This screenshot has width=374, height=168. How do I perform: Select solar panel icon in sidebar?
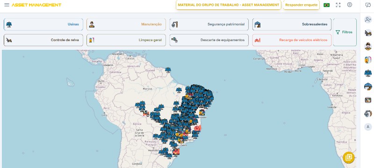(x=368, y=73)
